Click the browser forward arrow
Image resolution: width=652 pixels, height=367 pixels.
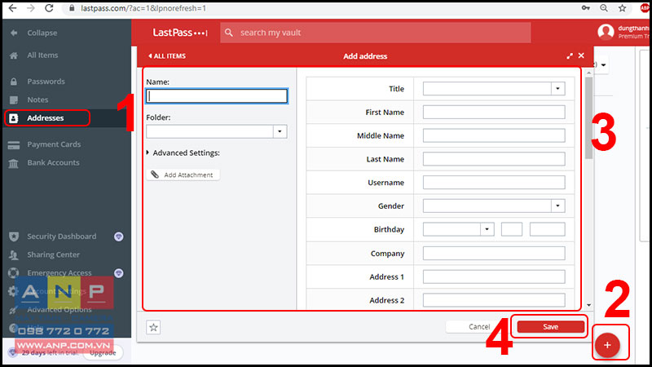pyautogui.click(x=31, y=8)
